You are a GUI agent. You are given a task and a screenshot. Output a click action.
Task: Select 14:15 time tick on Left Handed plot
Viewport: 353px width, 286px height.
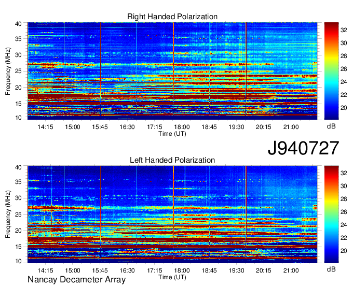(45, 270)
